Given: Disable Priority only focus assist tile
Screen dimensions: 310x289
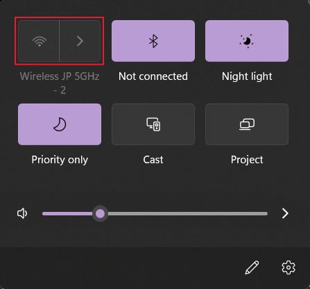Looking at the screenshot, I should pos(60,124).
